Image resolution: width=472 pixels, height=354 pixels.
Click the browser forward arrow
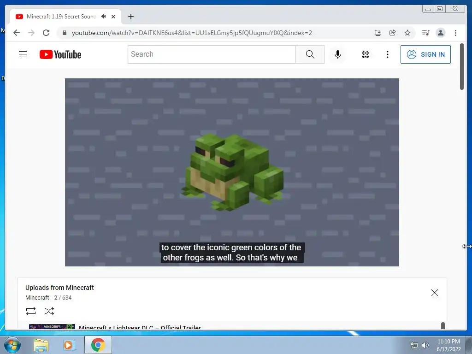point(31,33)
